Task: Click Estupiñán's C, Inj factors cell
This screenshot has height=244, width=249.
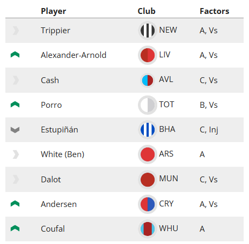Action: (x=209, y=130)
